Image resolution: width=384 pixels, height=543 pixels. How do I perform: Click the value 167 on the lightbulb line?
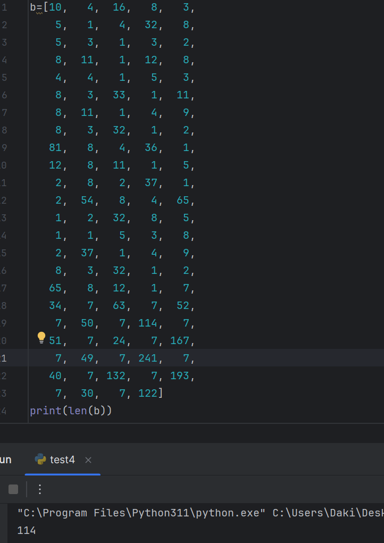(x=180, y=341)
